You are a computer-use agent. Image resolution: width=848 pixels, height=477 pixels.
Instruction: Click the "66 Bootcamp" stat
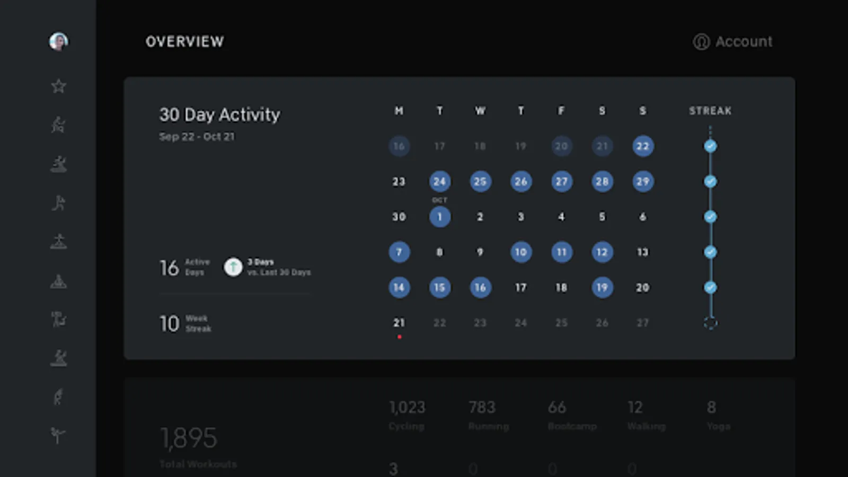click(572, 416)
